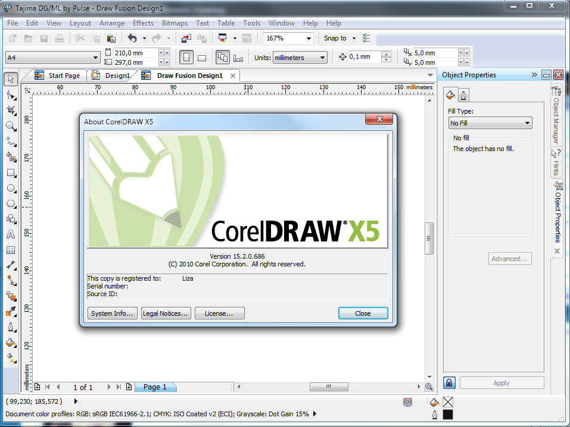The width and height of the screenshot is (570, 427).
Task: Click the System Info button
Action: click(x=113, y=313)
